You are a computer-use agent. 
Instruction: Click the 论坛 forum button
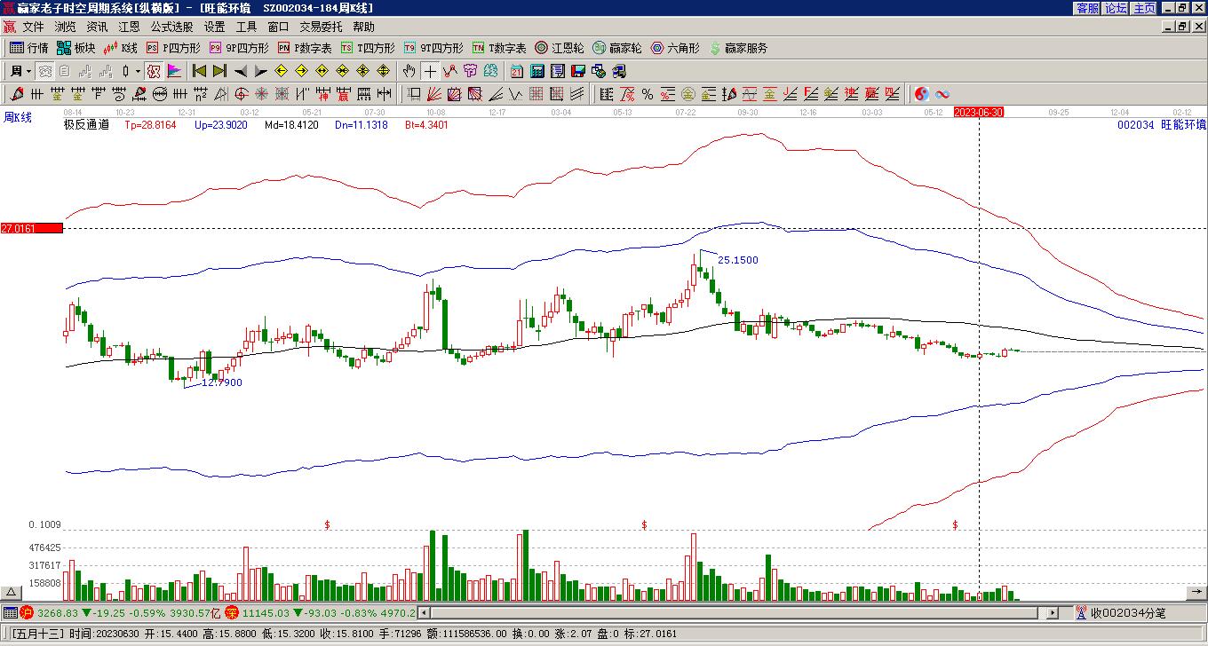1116,8
